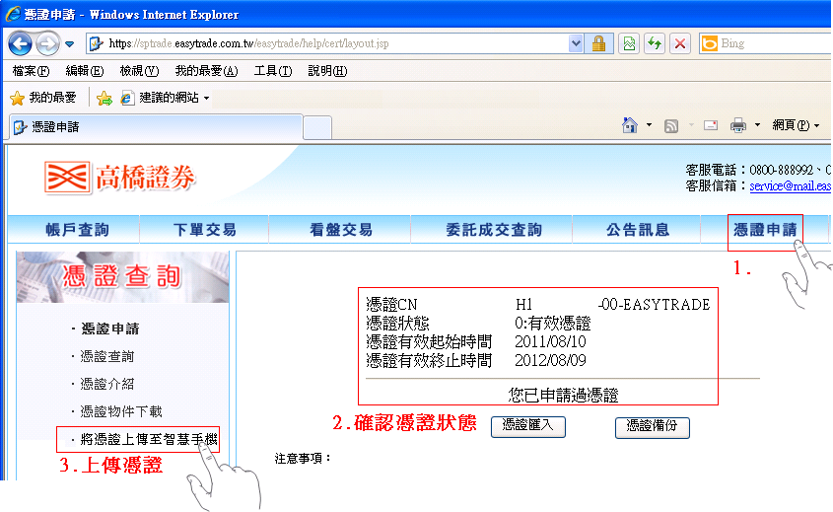Select 憑證查詢 in the left sidebar

coord(106,357)
